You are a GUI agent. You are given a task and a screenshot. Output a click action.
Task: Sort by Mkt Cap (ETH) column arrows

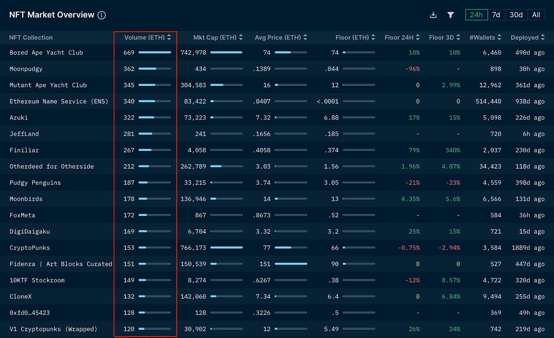241,37
